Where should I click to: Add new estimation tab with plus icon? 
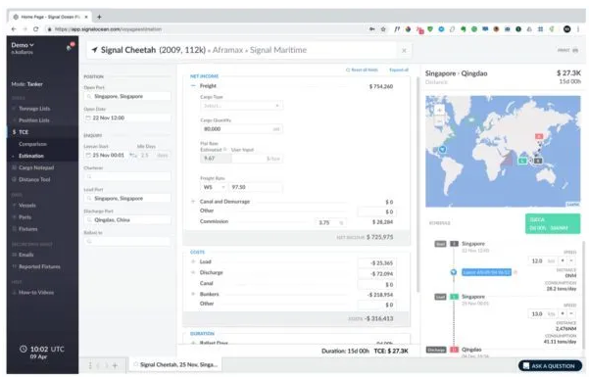click(x=115, y=365)
